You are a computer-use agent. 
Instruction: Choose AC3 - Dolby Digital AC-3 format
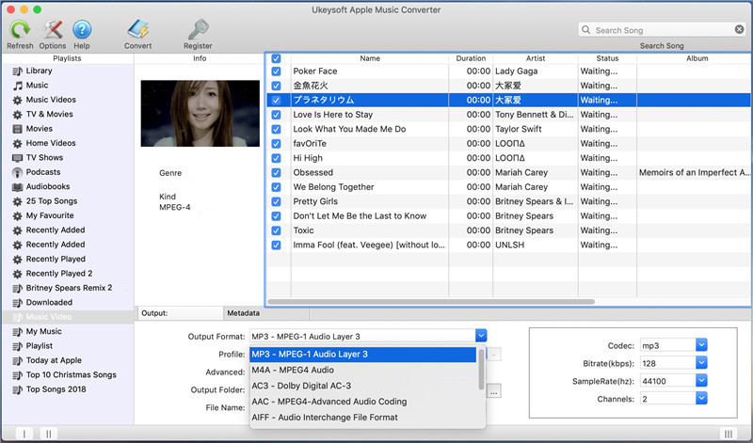(x=363, y=386)
